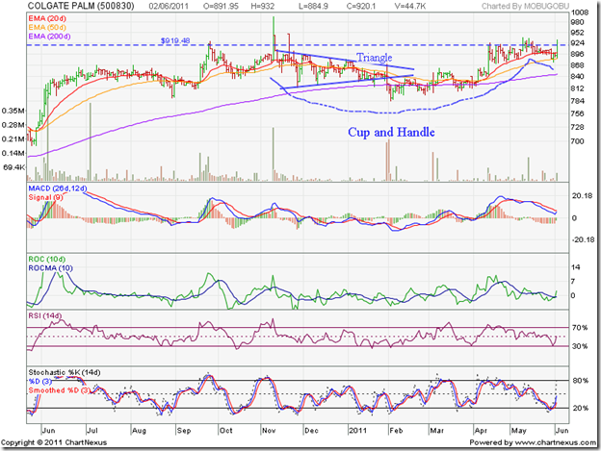Click the 20% stochastic axis label
This screenshot has width=601, height=451.
tap(581, 408)
